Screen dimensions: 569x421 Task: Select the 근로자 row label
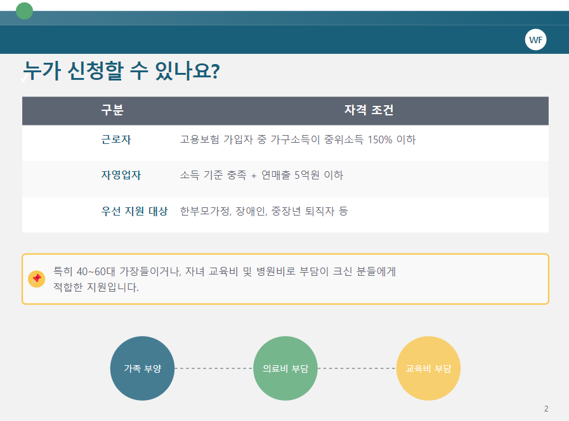(x=115, y=139)
